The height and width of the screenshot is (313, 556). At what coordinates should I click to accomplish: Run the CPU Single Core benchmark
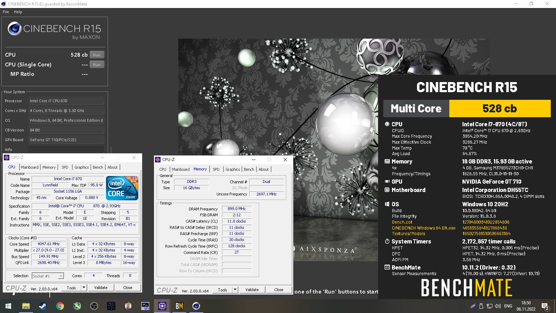coord(97,65)
